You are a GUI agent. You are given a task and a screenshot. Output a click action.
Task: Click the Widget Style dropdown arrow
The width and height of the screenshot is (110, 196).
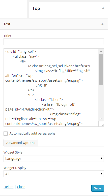pos(101,158)
